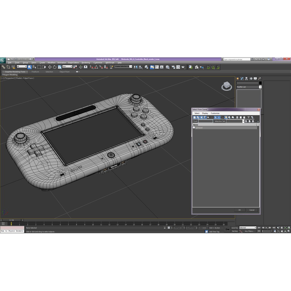Image resolution: width=291 pixels, height=291 pixels.
Task: Open the Help question mark dropdown arrow
Action: click(271, 59)
